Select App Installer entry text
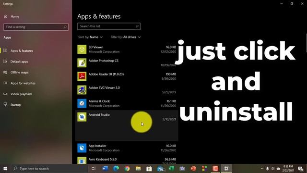 pos(97,146)
